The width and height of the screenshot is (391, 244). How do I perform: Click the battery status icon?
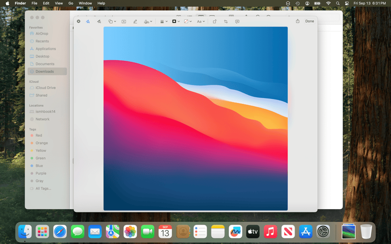317,3
